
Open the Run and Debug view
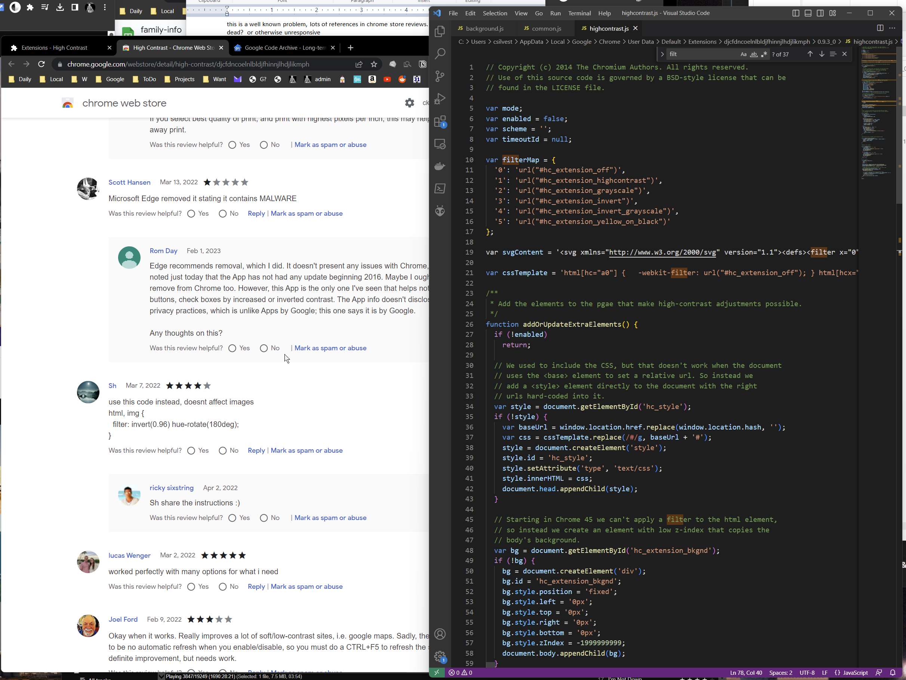(x=440, y=99)
